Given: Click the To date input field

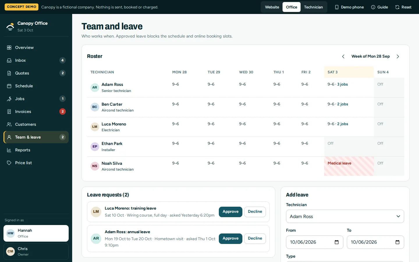Looking at the screenshot, I should (375, 242).
